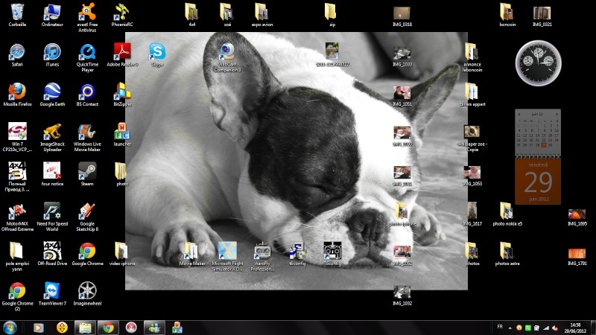
Task: Open the annonce leboncoin folder
Action: [472, 57]
